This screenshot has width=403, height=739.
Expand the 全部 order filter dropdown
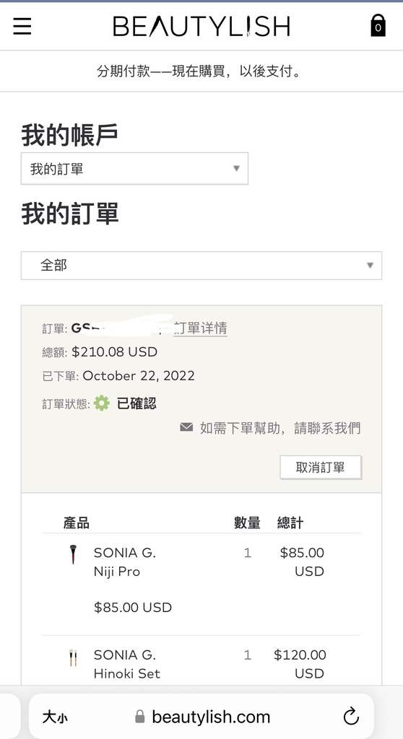(x=201, y=266)
